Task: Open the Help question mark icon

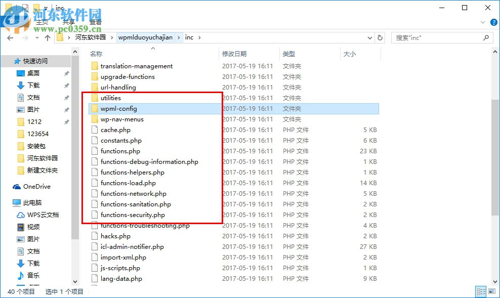Action: click(494, 22)
